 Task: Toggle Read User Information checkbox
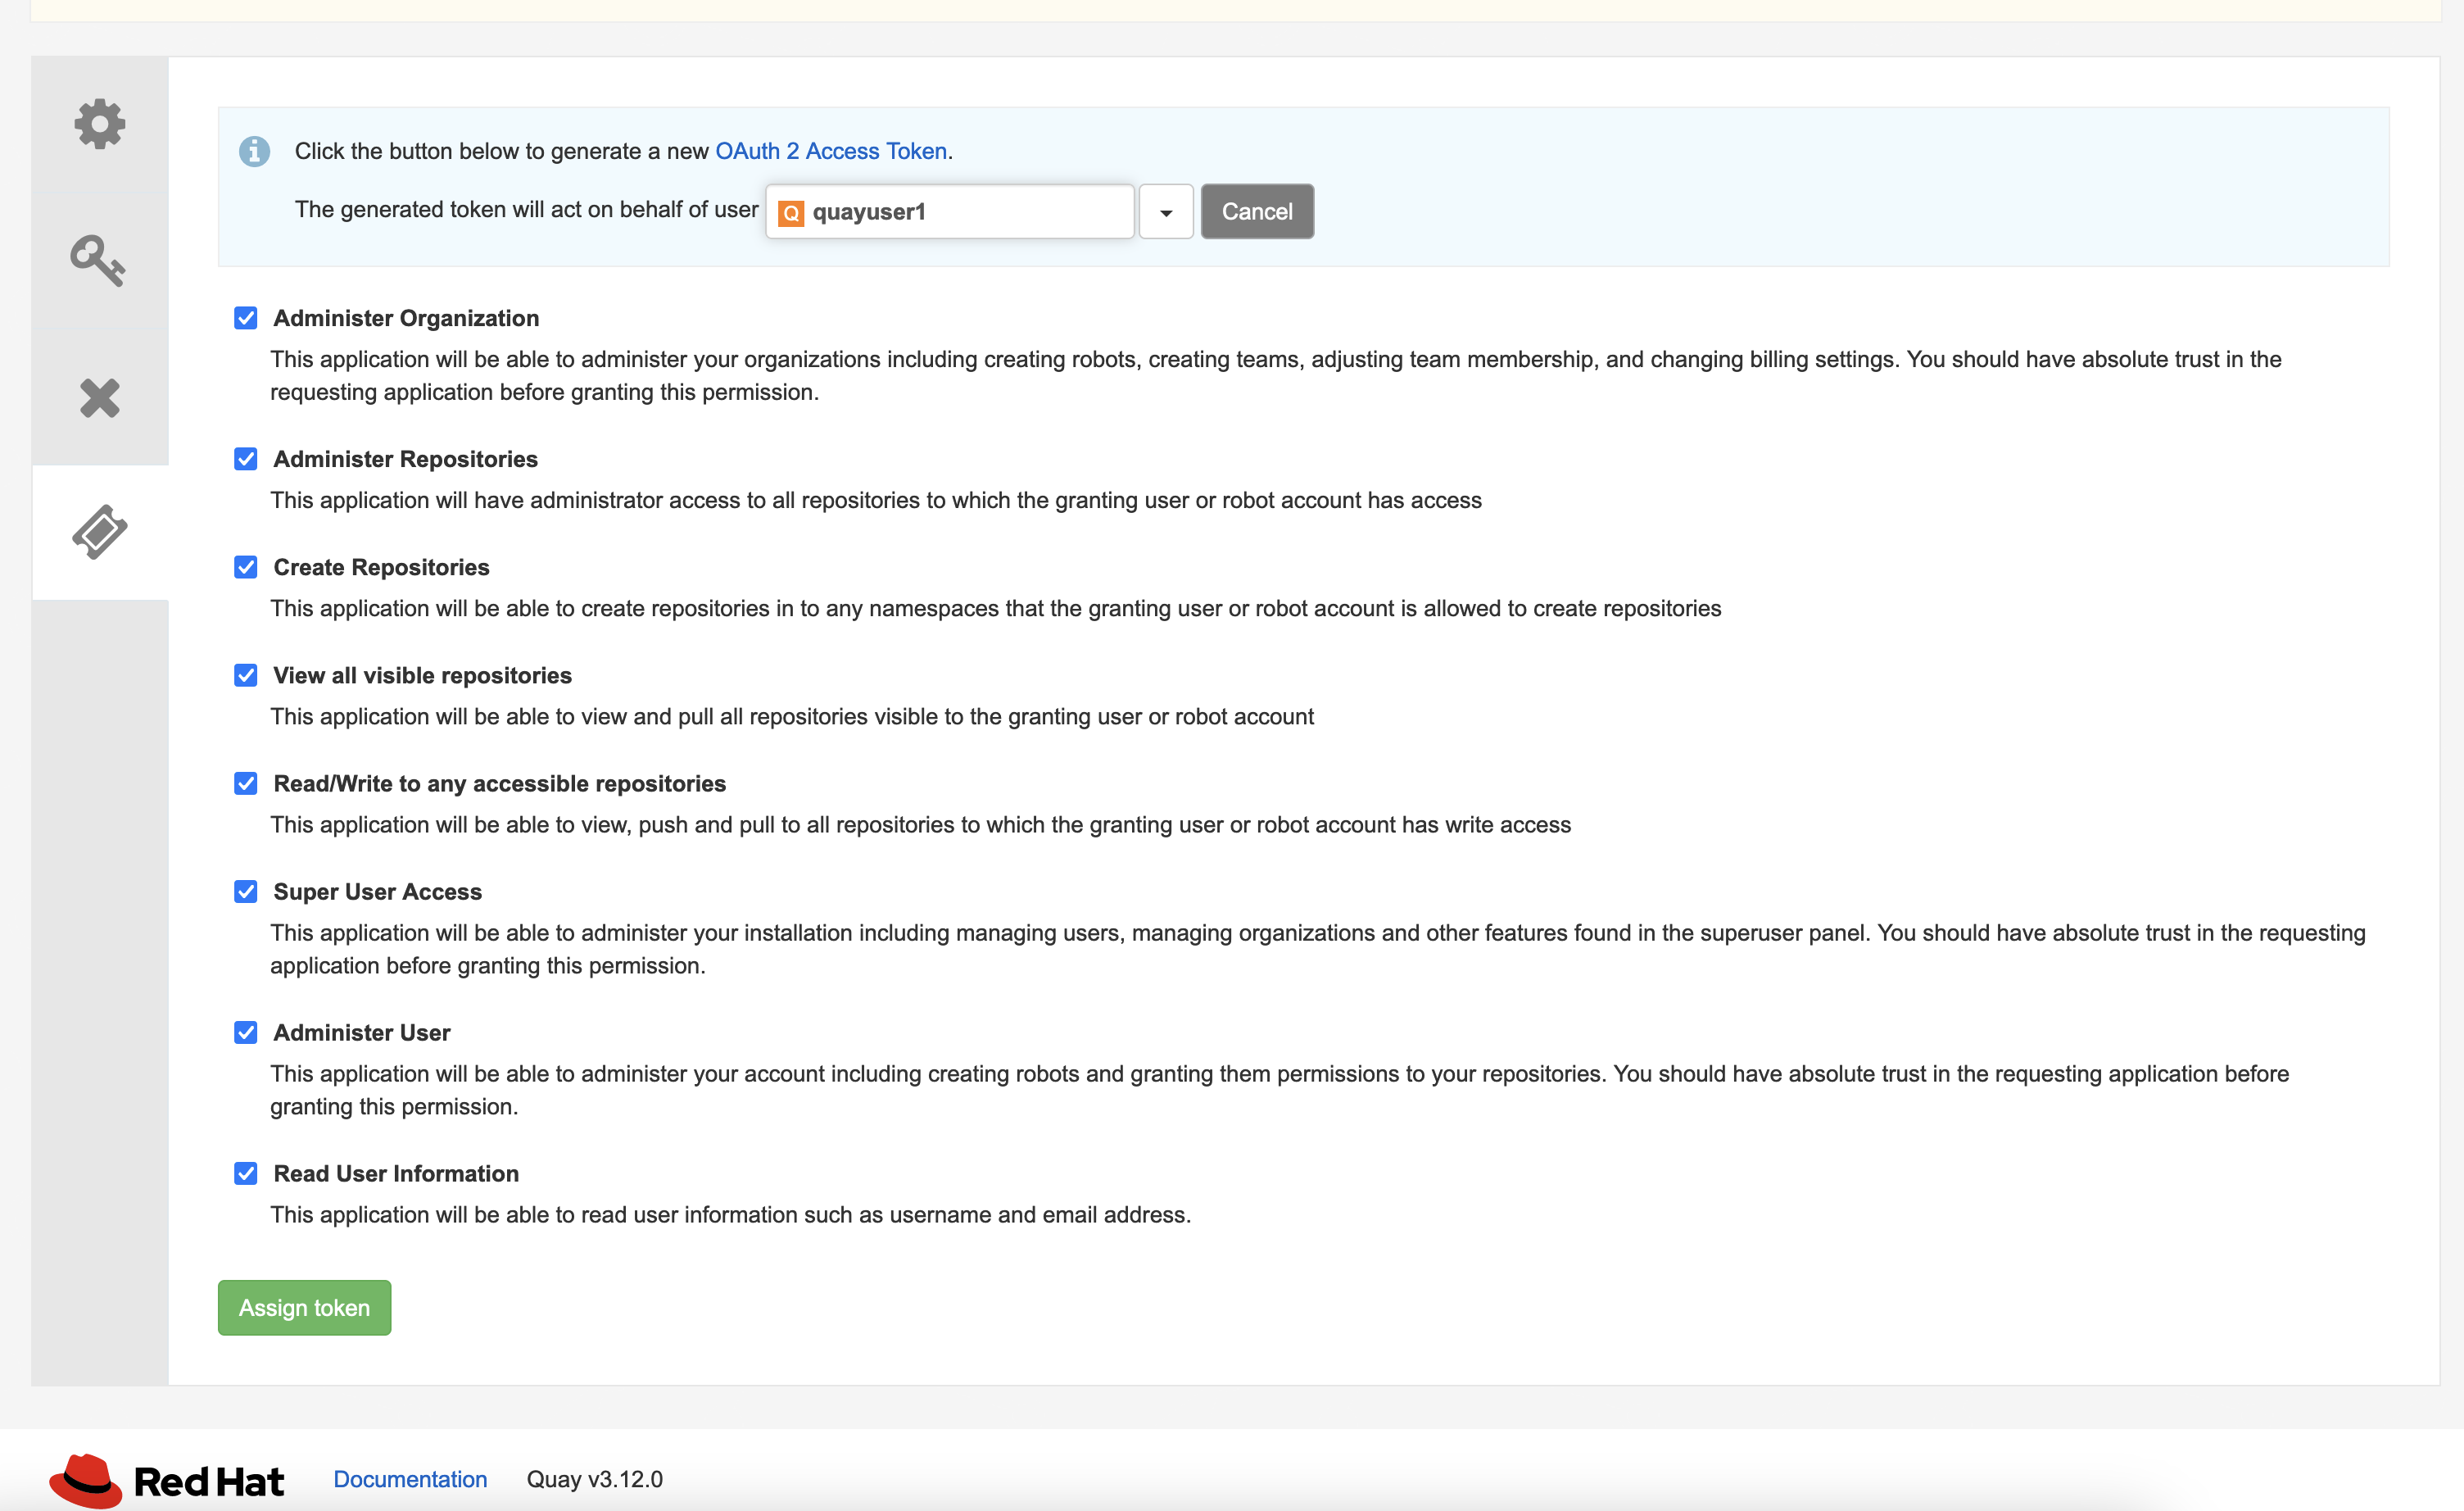[x=246, y=1173]
